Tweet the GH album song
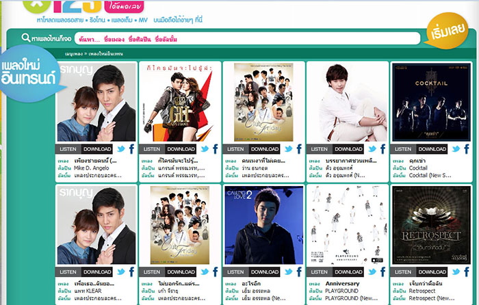The width and height of the screenshot is (479, 305). [x=205, y=149]
